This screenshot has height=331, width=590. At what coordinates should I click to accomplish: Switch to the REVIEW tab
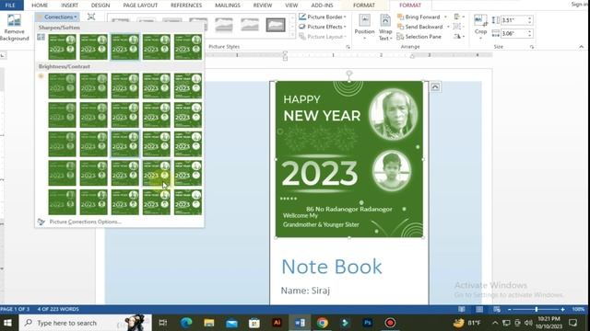click(x=262, y=6)
